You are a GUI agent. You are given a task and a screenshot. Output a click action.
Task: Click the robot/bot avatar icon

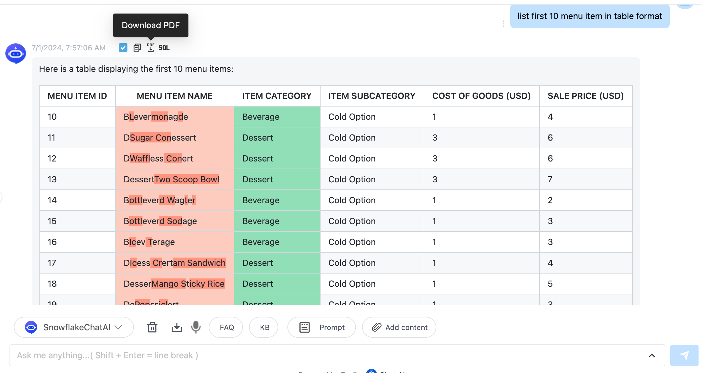pos(16,52)
